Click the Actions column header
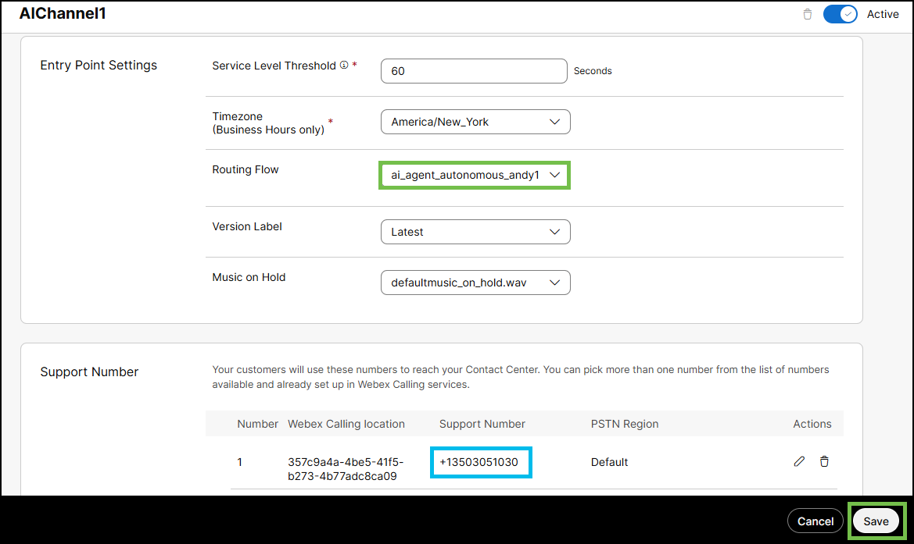 (812, 424)
